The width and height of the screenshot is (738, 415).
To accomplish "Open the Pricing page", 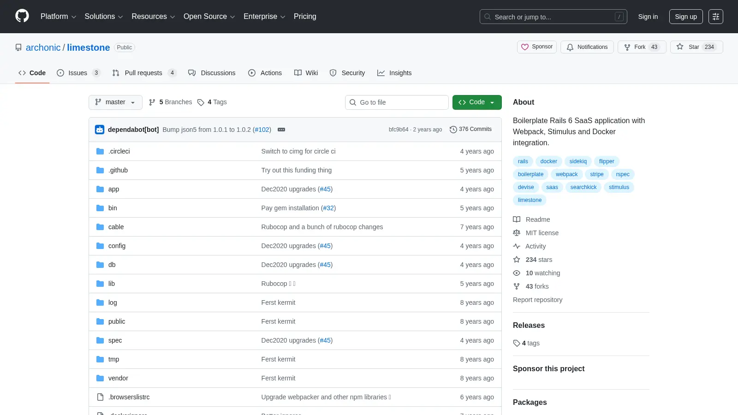I will click(x=305, y=17).
